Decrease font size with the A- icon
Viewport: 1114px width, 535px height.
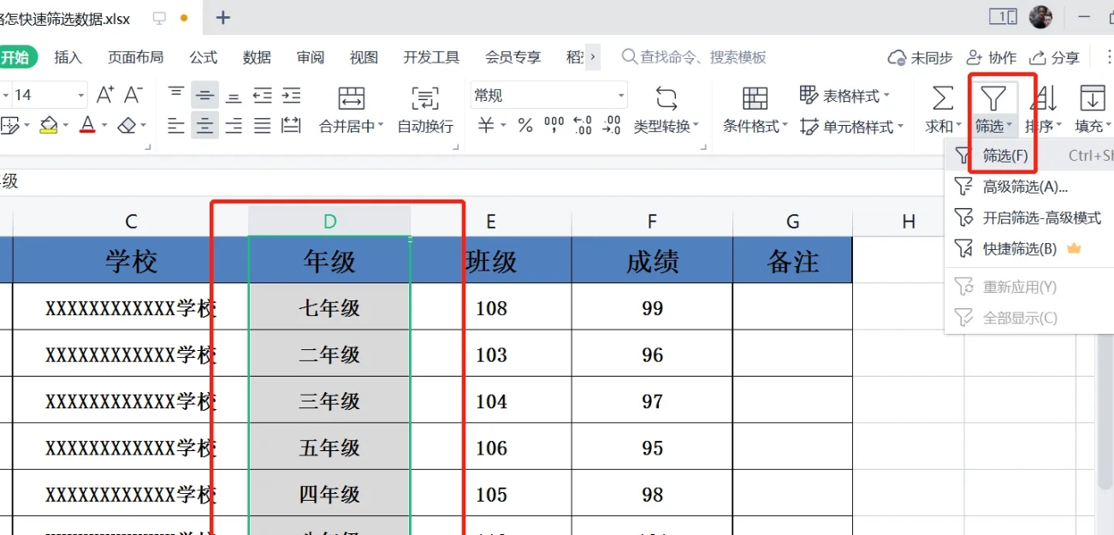pyautogui.click(x=133, y=95)
